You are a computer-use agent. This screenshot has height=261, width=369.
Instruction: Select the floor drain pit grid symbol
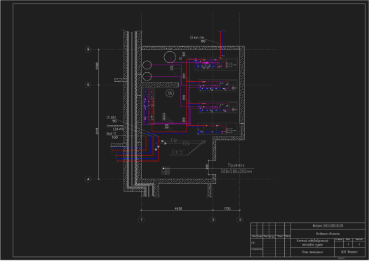[x=166, y=171]
